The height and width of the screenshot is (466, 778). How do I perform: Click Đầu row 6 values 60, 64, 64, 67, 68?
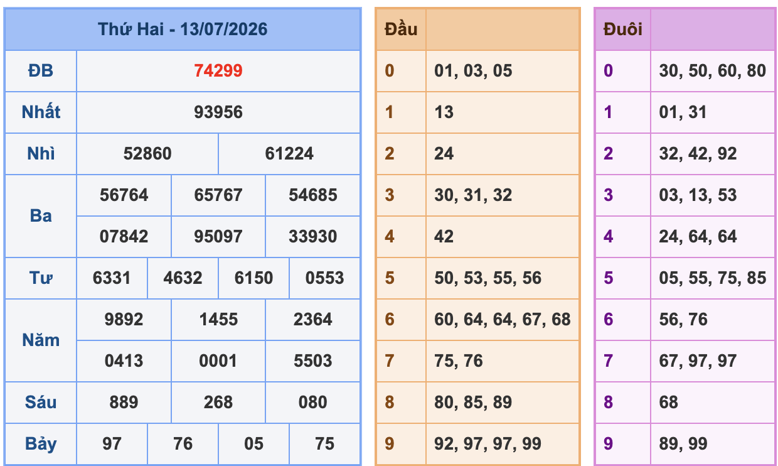point(503,320)
